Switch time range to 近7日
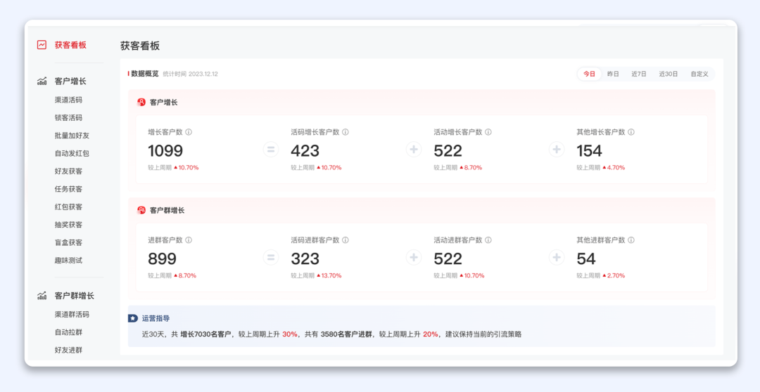This screenshot has height=392, width=760. tap(638, 74)
